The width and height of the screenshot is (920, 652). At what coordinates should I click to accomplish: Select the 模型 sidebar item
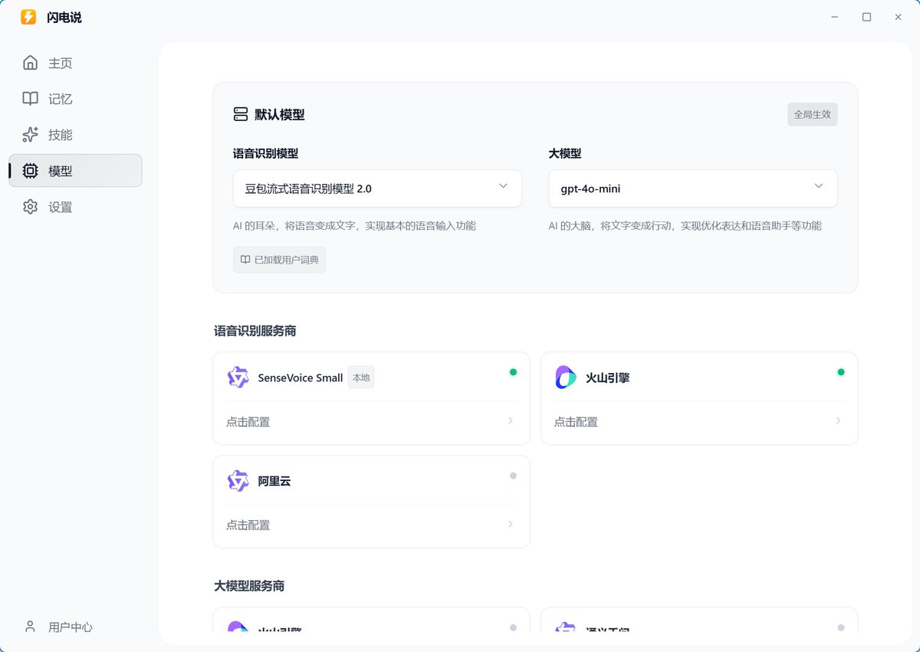tap(75, 171)
